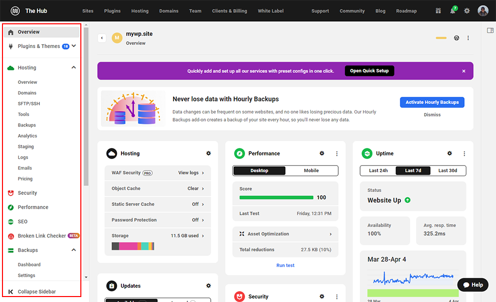Click the Security shield icon in sidebar
This screenshot has height=302, width=496.
(x=11, y=193)
